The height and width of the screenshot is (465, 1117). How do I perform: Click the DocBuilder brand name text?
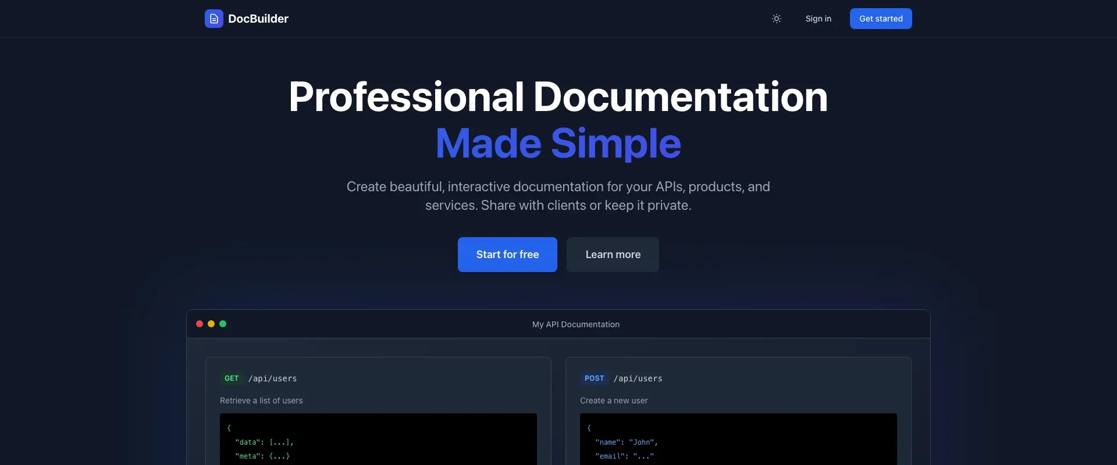click(258, 19)
